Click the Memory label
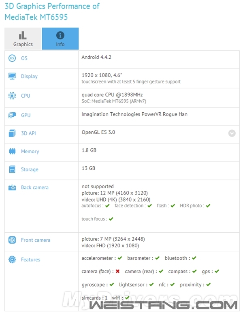 tap(30, 152)
